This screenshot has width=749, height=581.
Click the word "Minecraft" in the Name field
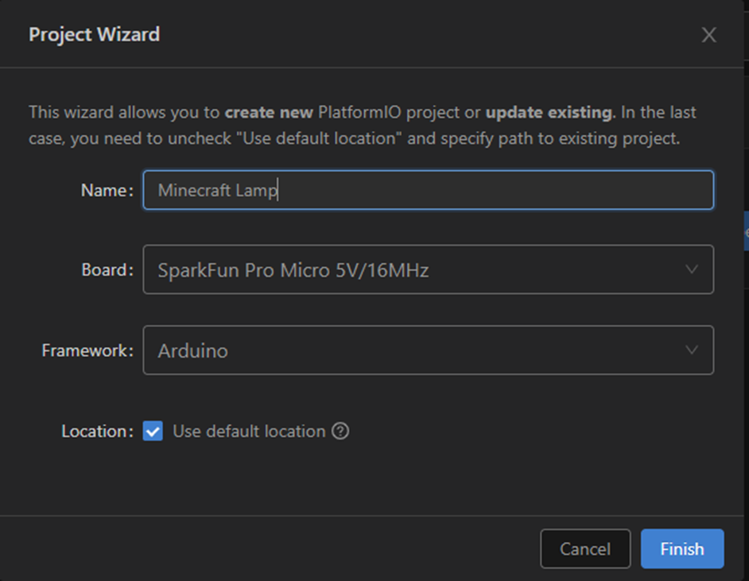(x=189, y=191)
